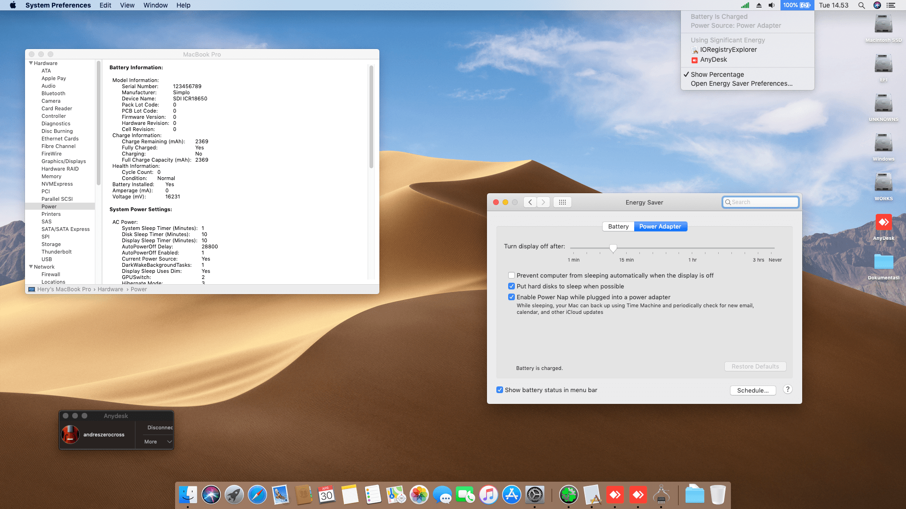The height and width of the screenshot is (509, 906).
Task: Select Power Adapter tab
Action: (x=660, y=227)
